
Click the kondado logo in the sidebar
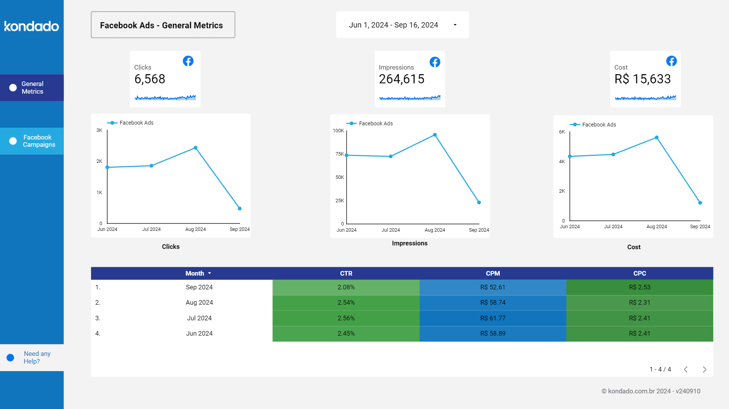(x=31, y=26)
